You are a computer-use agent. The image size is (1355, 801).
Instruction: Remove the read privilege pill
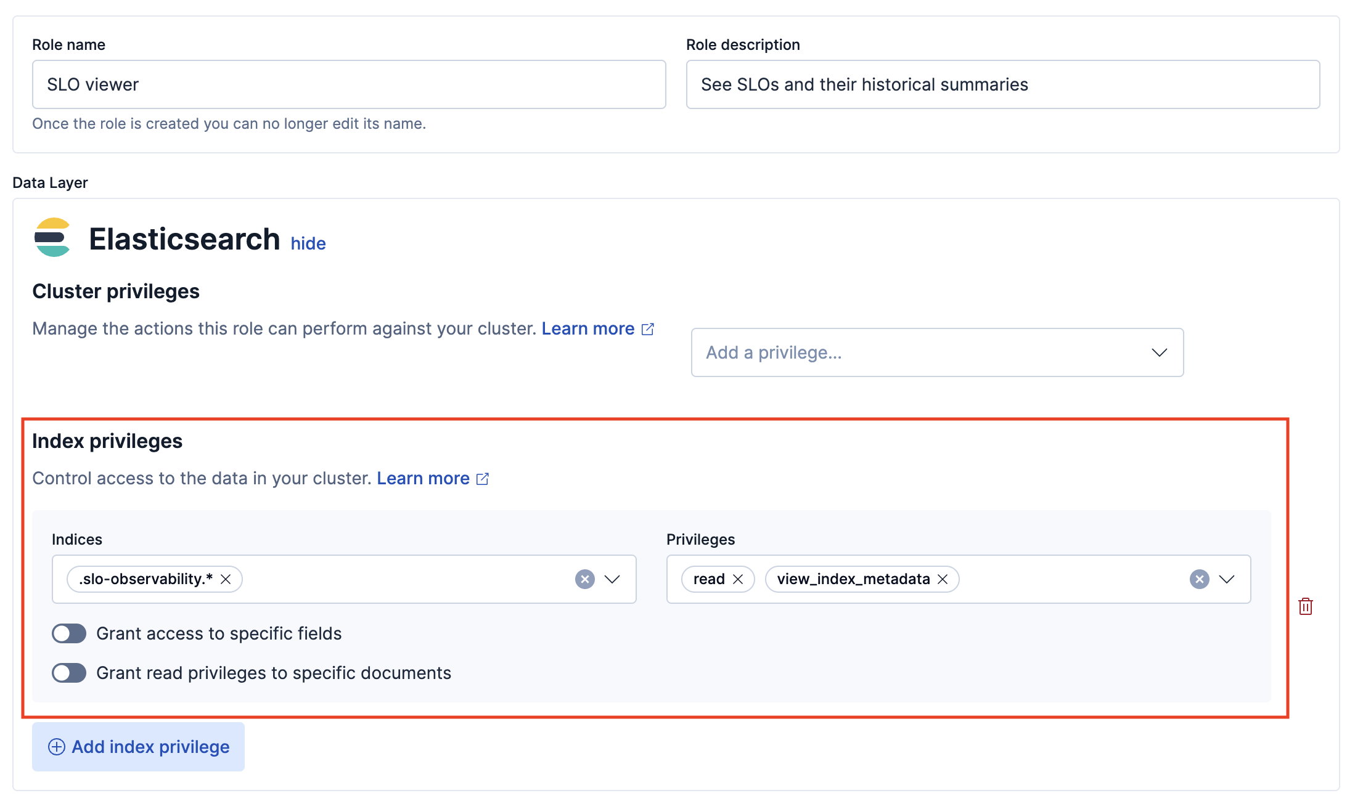(738, 579)
